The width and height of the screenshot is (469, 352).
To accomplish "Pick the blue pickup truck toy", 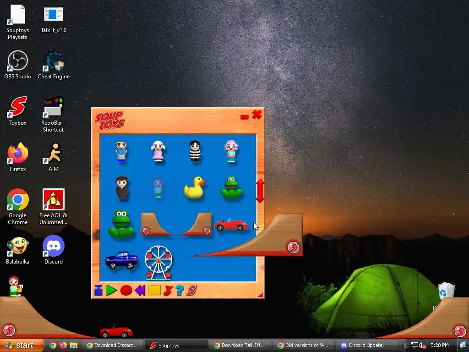I will 121,260.
